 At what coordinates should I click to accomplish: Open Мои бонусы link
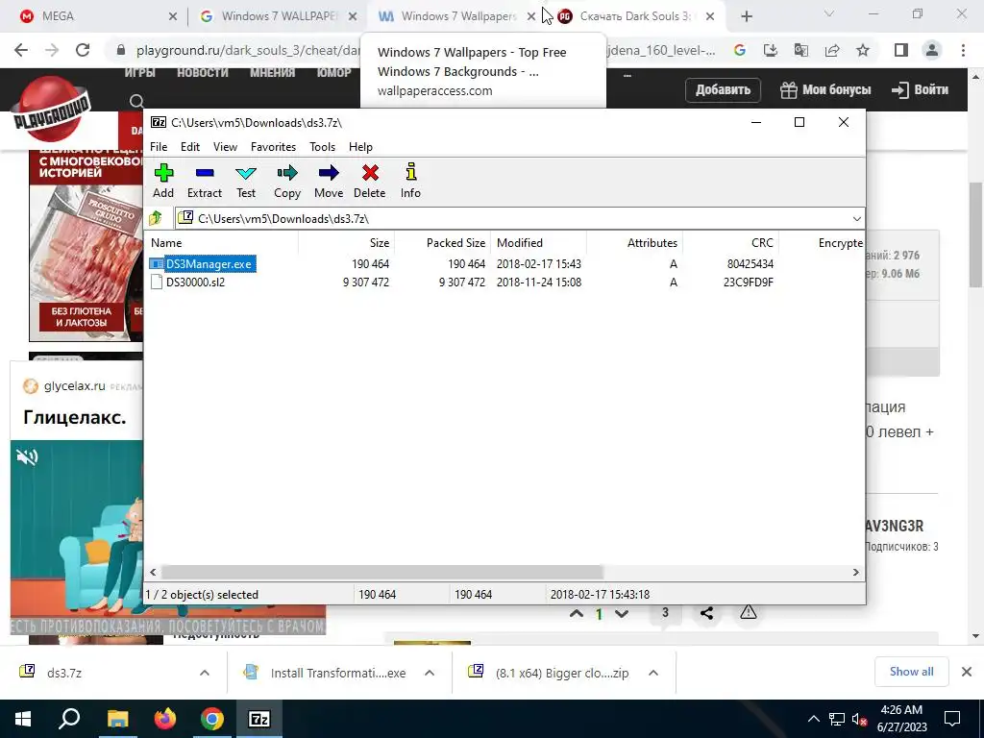[x=825, y=89]
